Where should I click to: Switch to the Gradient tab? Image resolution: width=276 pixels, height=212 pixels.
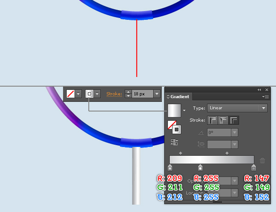point(178,96)
